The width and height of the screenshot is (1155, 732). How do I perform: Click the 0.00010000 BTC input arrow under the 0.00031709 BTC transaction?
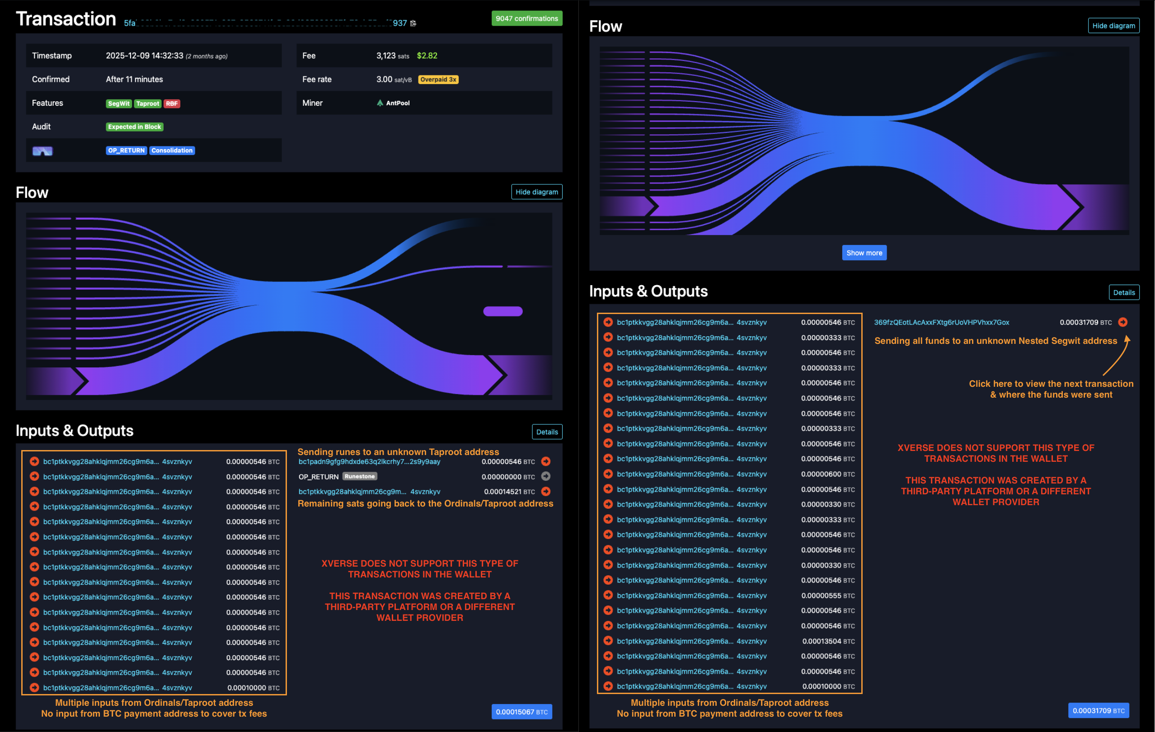pyautogui.click(x=608, y=686)
